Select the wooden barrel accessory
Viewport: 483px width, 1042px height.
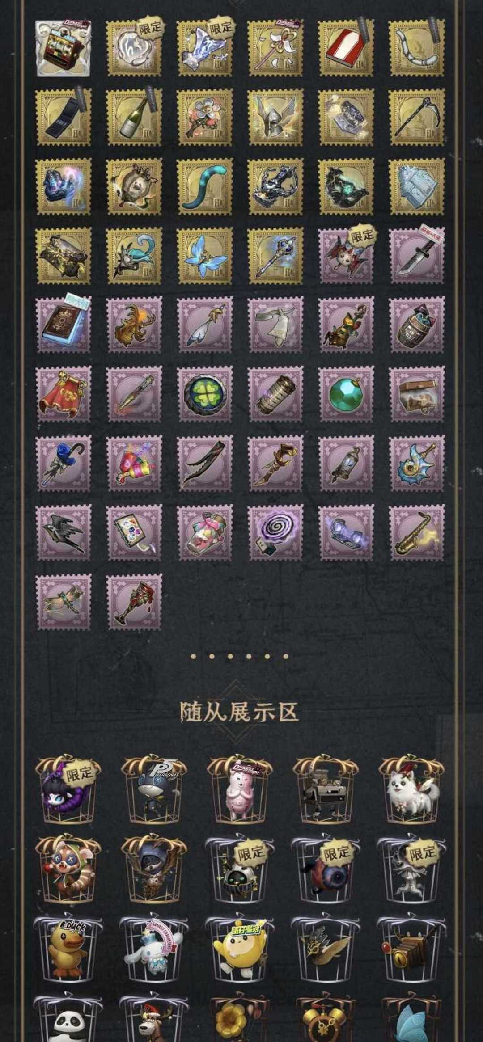pyautogui.click(x=417, y=325)
